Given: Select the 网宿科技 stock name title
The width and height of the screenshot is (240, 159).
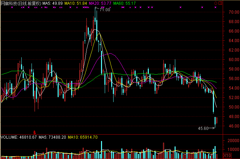Looking at the screenshot, I should [x=9, y=3].
